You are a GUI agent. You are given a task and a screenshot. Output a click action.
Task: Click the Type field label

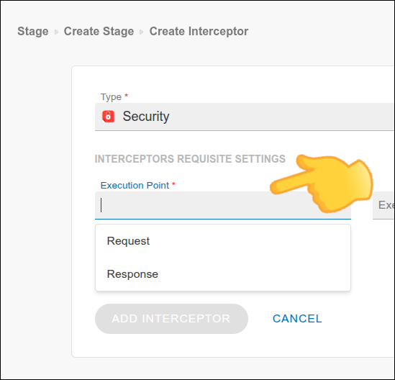point(111,97)
